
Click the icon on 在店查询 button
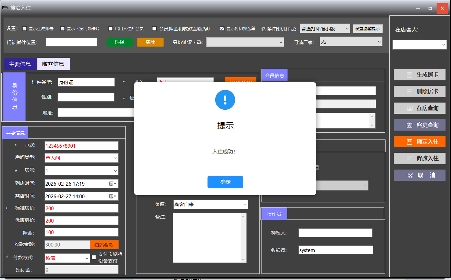(409, 108)
